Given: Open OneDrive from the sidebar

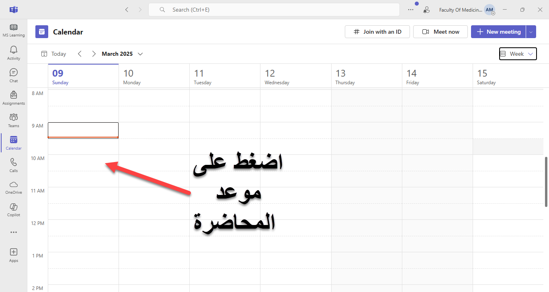Looking at the screenshot, I should click(x=14, y=187).
